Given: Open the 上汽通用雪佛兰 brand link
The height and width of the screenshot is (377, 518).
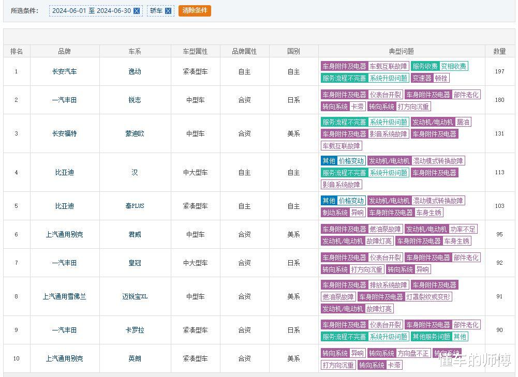Looking at the screenshot, I should pyautogui.click(x=64, y=296).
